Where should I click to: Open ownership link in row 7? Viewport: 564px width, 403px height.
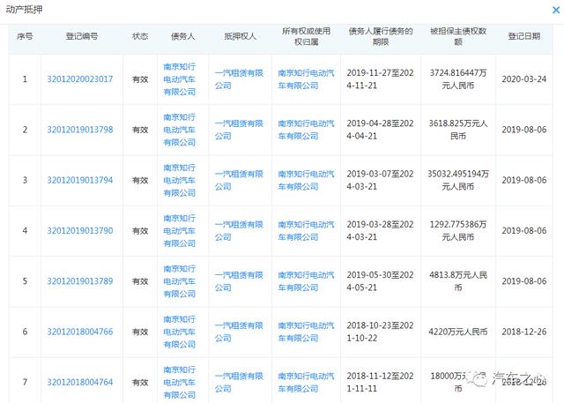tap(306, 382)
